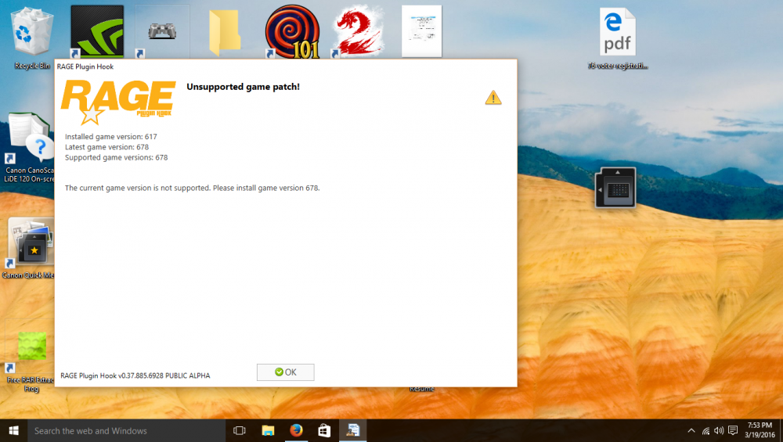Open the network Wi-Fi tray icon

click(705, 430)
